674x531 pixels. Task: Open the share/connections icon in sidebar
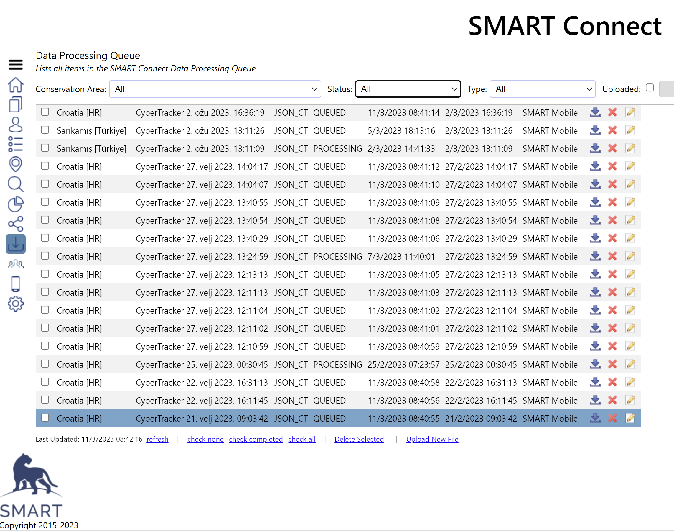point(16,224)
